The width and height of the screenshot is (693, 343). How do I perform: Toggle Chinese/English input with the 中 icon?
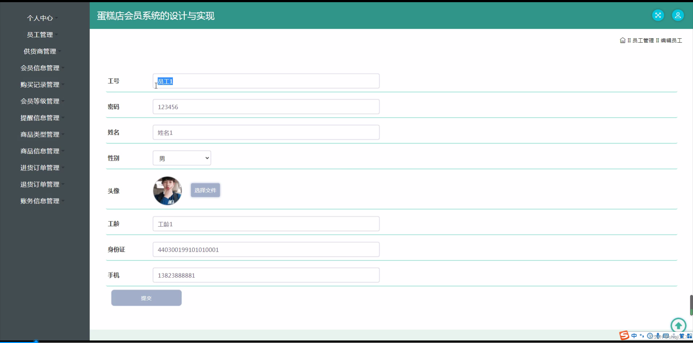[635, 336]
